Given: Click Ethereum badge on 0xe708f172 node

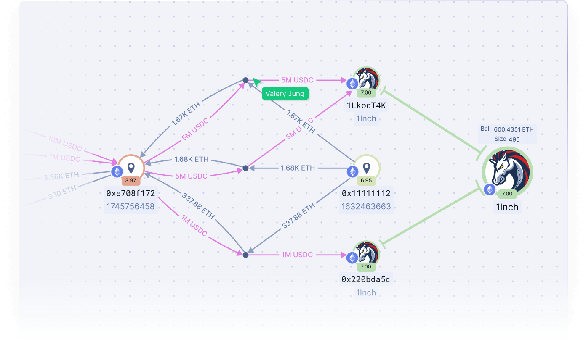Looking at the screenshot, I should (117, 171).
